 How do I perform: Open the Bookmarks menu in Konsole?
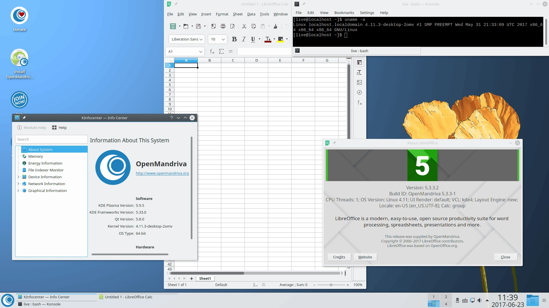[x=344, y=13]
